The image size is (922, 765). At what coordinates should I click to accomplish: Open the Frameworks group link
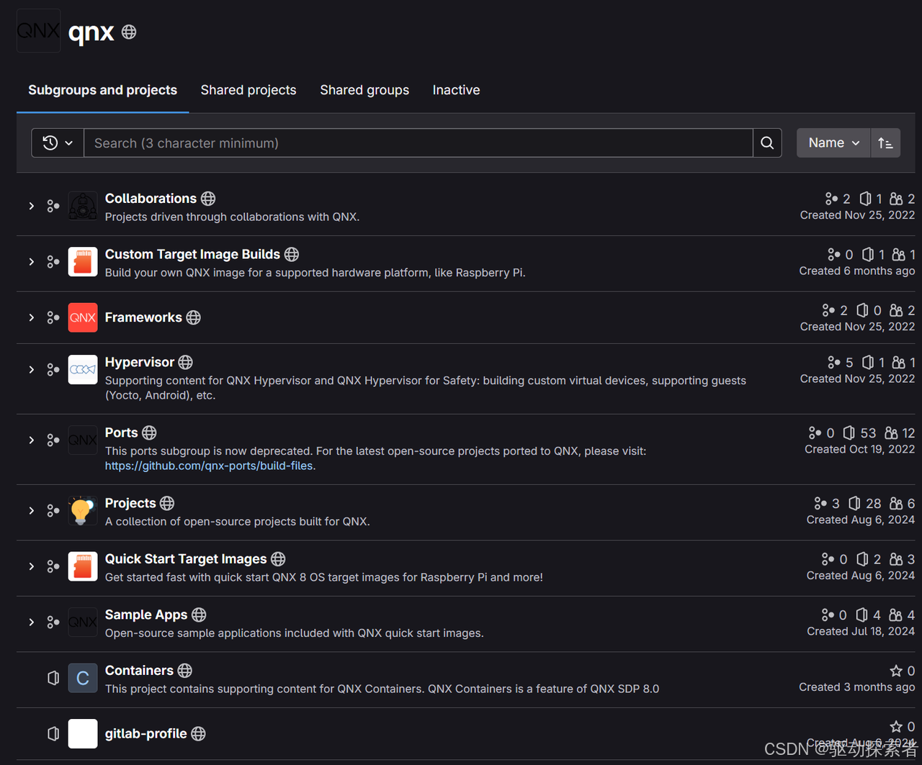coord(143,317)
